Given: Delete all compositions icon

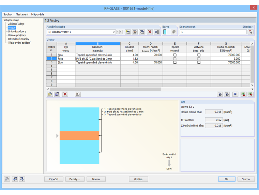Looking at the screenshot, I should [x=157, y=32].
